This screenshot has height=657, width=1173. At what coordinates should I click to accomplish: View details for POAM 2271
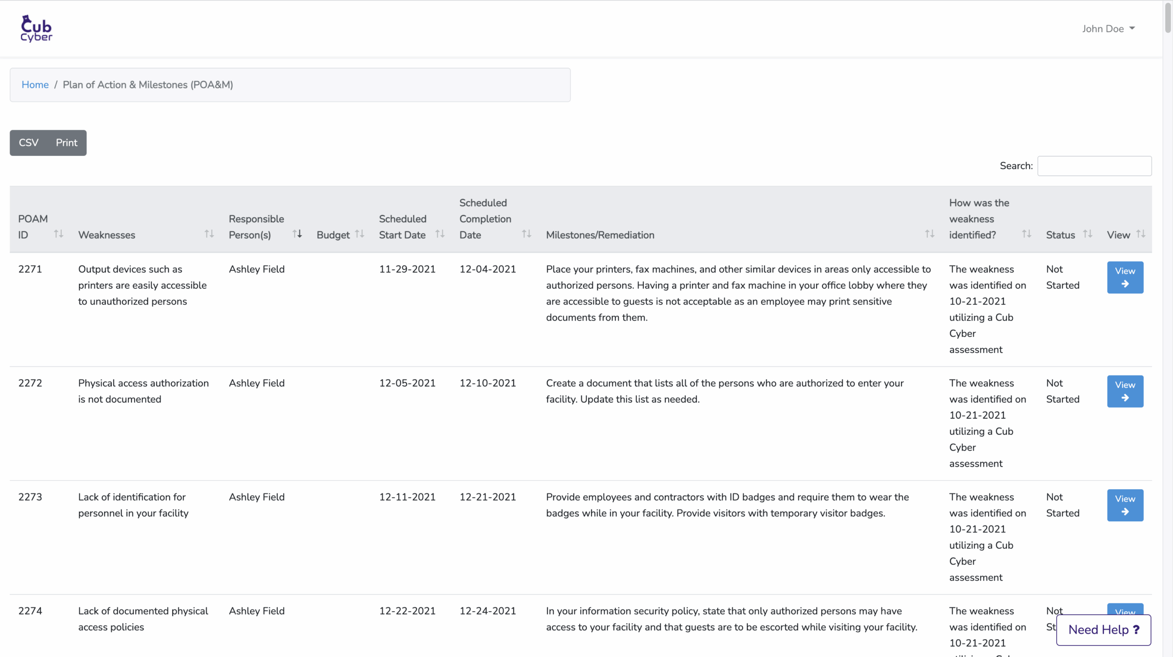1125,277
